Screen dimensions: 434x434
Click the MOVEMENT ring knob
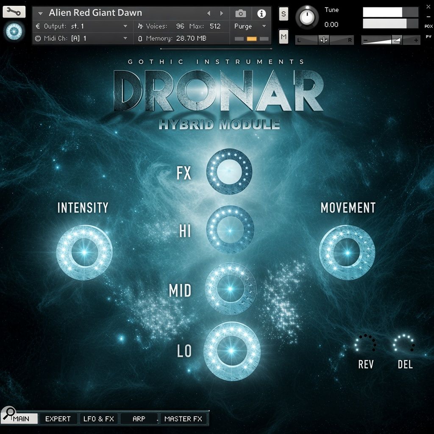347,253
